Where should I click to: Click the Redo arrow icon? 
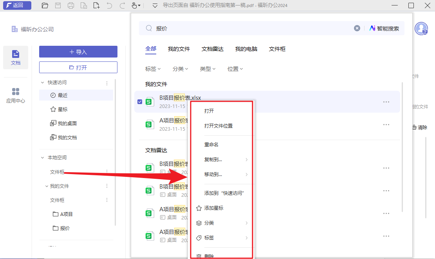point(122,5)
